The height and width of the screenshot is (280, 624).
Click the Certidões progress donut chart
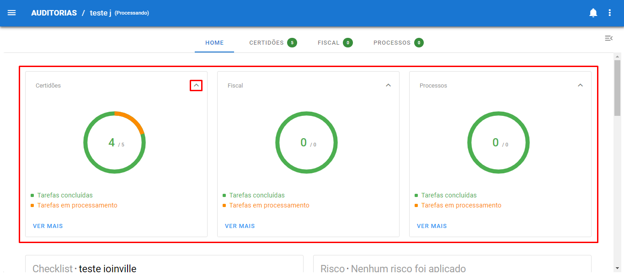114,142
